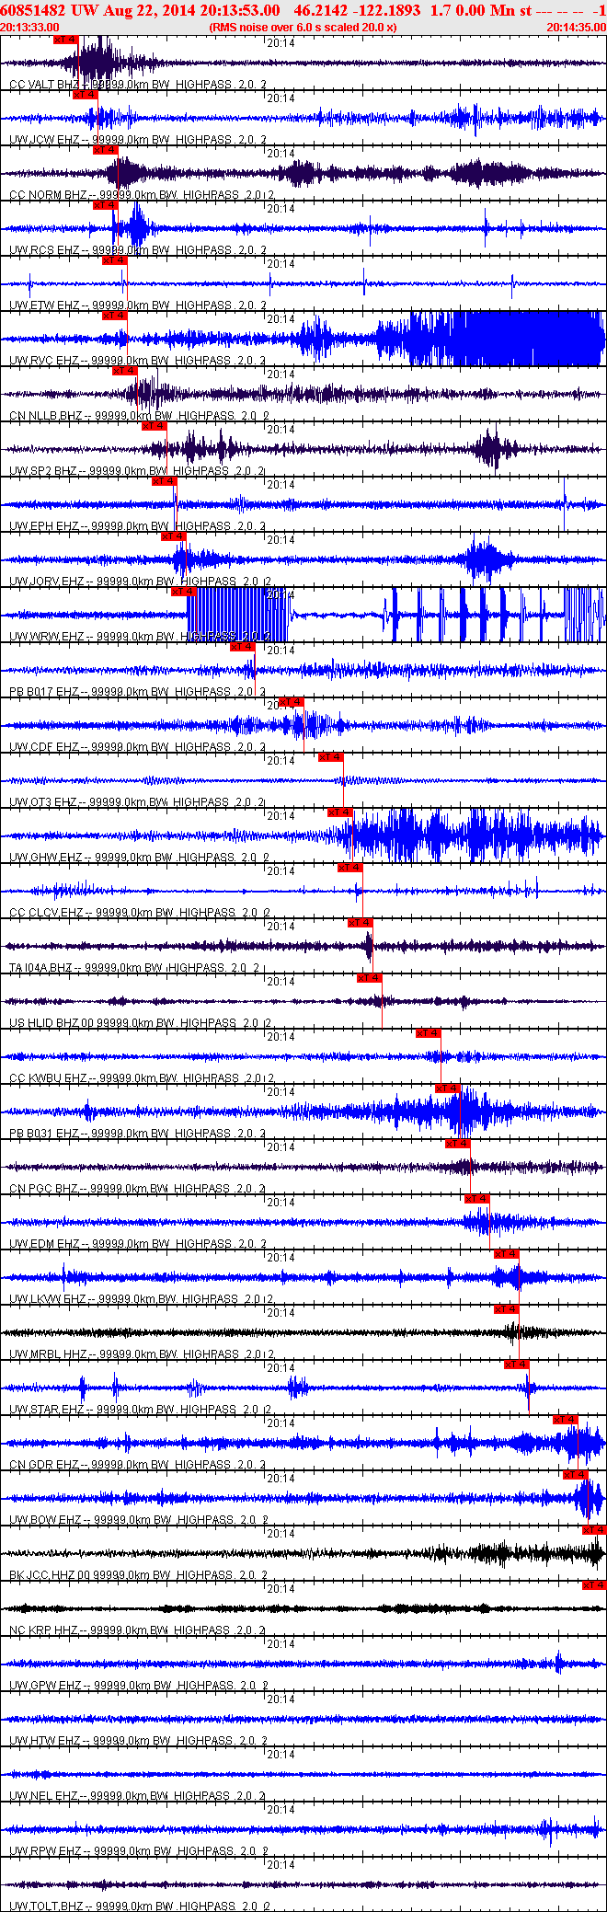The width and height of the screenshot is (607, 1912).
Task: Select the red pick flag on UW LKVW trace
Action: tap(507, 1254)
